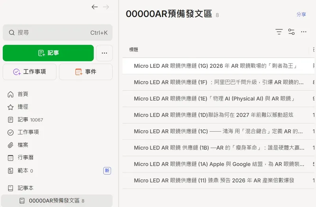Click the notebook icon beside 記事本
Viewport: 316px width, 207px height.
click(11, 188)
